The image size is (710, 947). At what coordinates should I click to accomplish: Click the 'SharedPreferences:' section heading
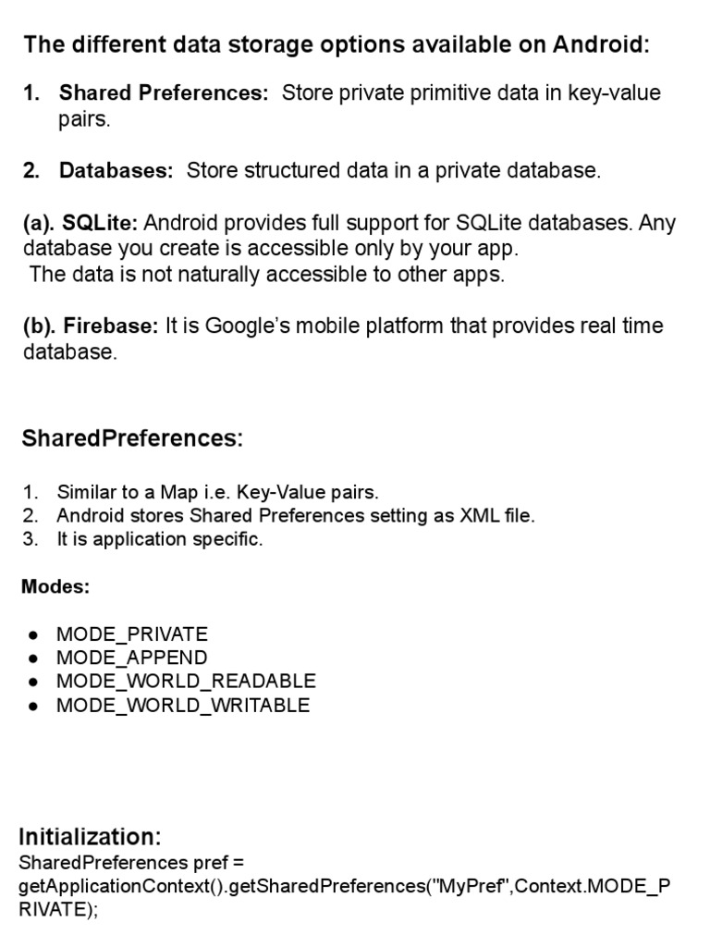coord(132,438)
